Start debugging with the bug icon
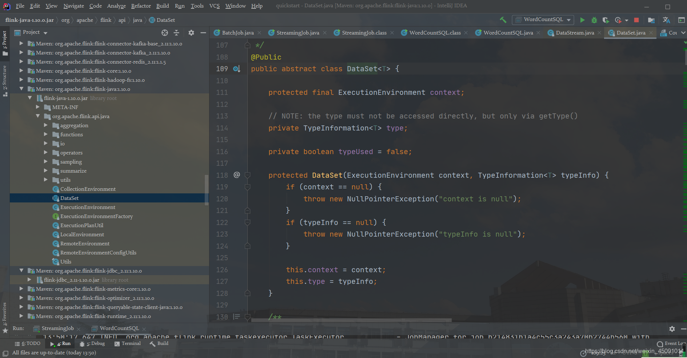 point(594,20)
